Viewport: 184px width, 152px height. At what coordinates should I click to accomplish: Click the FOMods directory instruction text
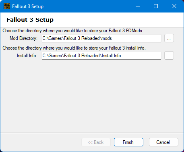[73, 31]
